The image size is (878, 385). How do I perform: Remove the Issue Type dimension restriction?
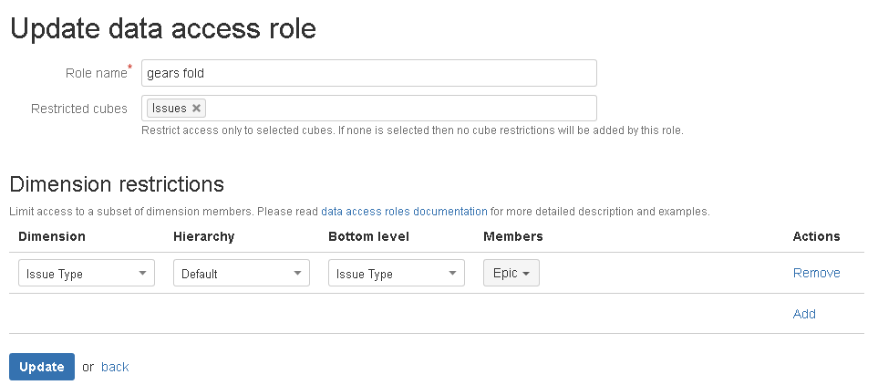point(816,273)
